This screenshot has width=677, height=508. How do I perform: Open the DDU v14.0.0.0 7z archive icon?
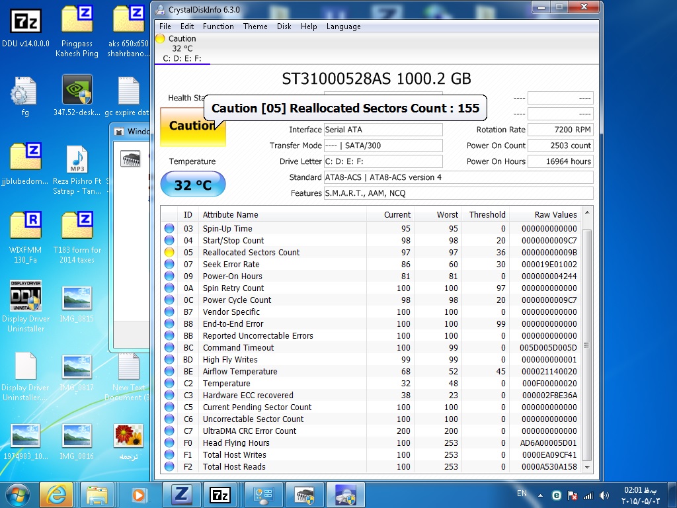coord(26,21)
